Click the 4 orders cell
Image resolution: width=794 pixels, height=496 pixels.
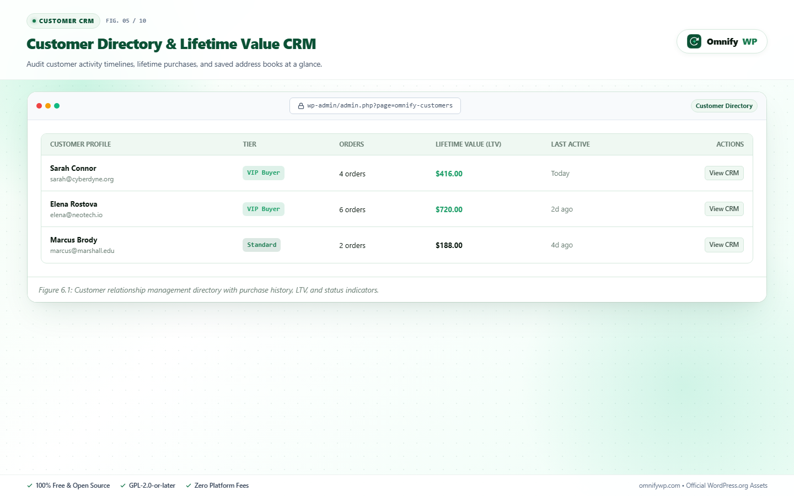click(352, 174)
